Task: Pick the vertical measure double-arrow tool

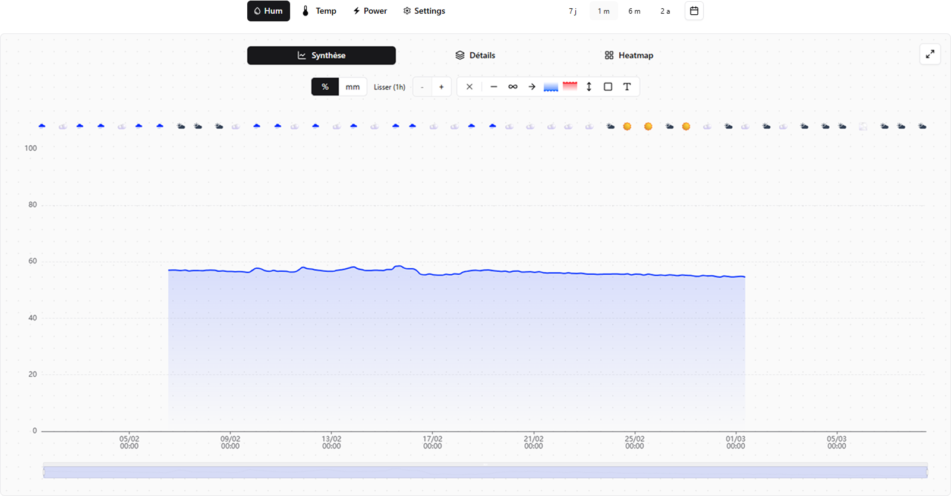Action: 589,87
